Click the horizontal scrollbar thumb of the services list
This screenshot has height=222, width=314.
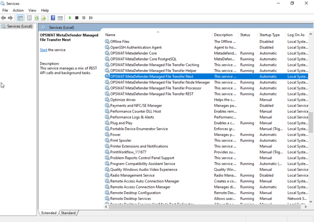pos(205,207)
